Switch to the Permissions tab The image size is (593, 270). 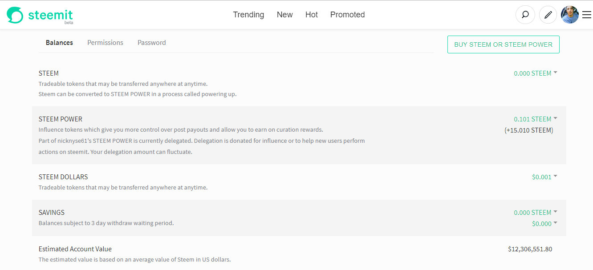[x=105, y=42]
